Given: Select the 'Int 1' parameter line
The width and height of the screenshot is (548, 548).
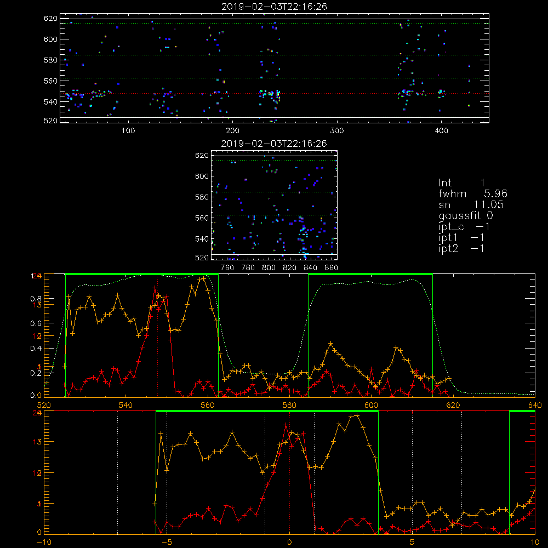Looking at the screenshot, I should point(461,183).
